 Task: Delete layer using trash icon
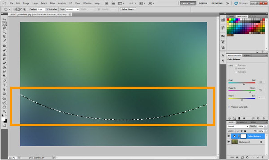(263, 157)
